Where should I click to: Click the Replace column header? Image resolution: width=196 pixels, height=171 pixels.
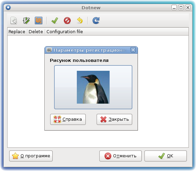tap(17, 31)
